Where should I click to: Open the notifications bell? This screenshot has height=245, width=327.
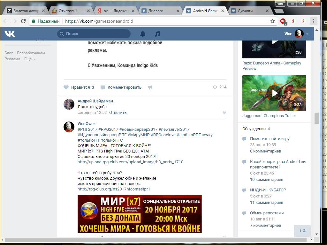click(x=143, y=34)
